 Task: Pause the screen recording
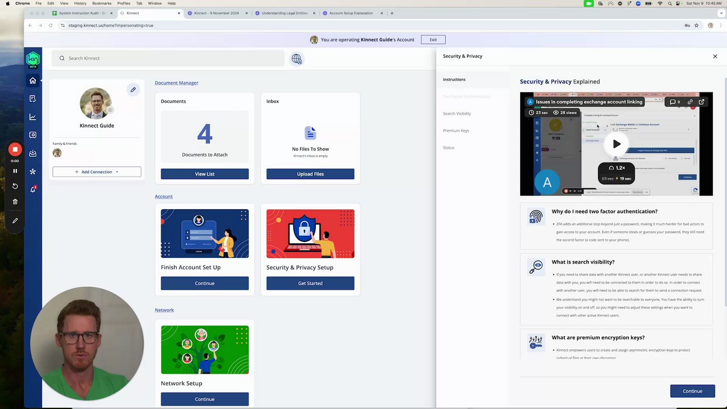click(x=15, y=171)
